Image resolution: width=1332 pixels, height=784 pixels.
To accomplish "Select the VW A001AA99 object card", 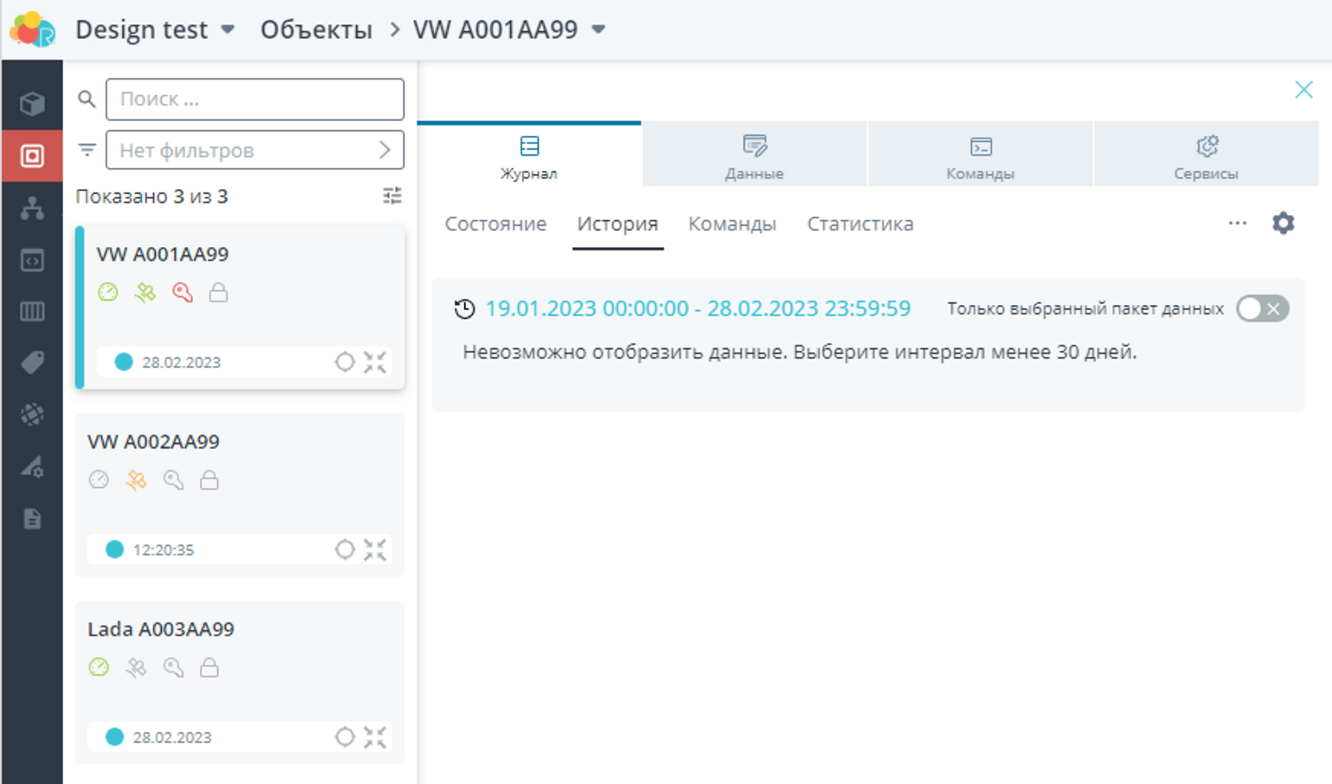I will [240, 307].
